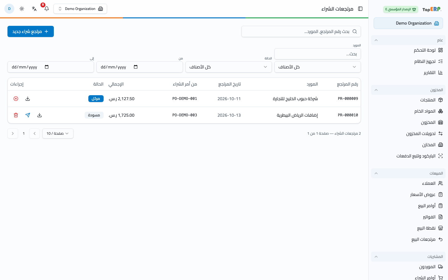Screen dimensions: 448x280
Task: Download return PR-000009 document
Action: pos(28,99)
